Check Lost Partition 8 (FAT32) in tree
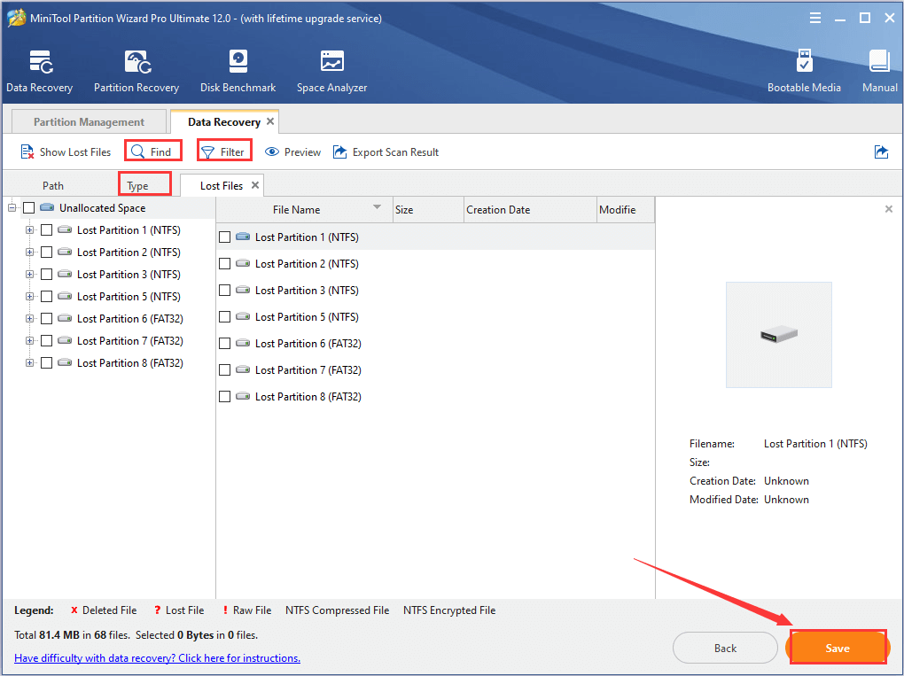This screenshot has width=904, height=676. point(47,362)
